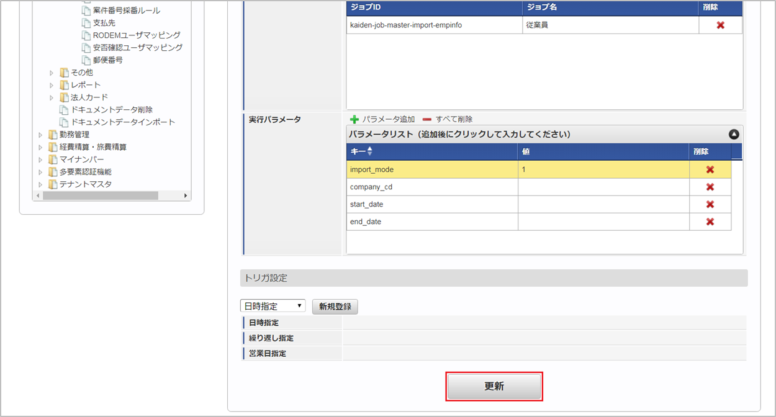Expand the 勤務管理 folder
This screenshot has width=776, height=417.
click(41, 135)
